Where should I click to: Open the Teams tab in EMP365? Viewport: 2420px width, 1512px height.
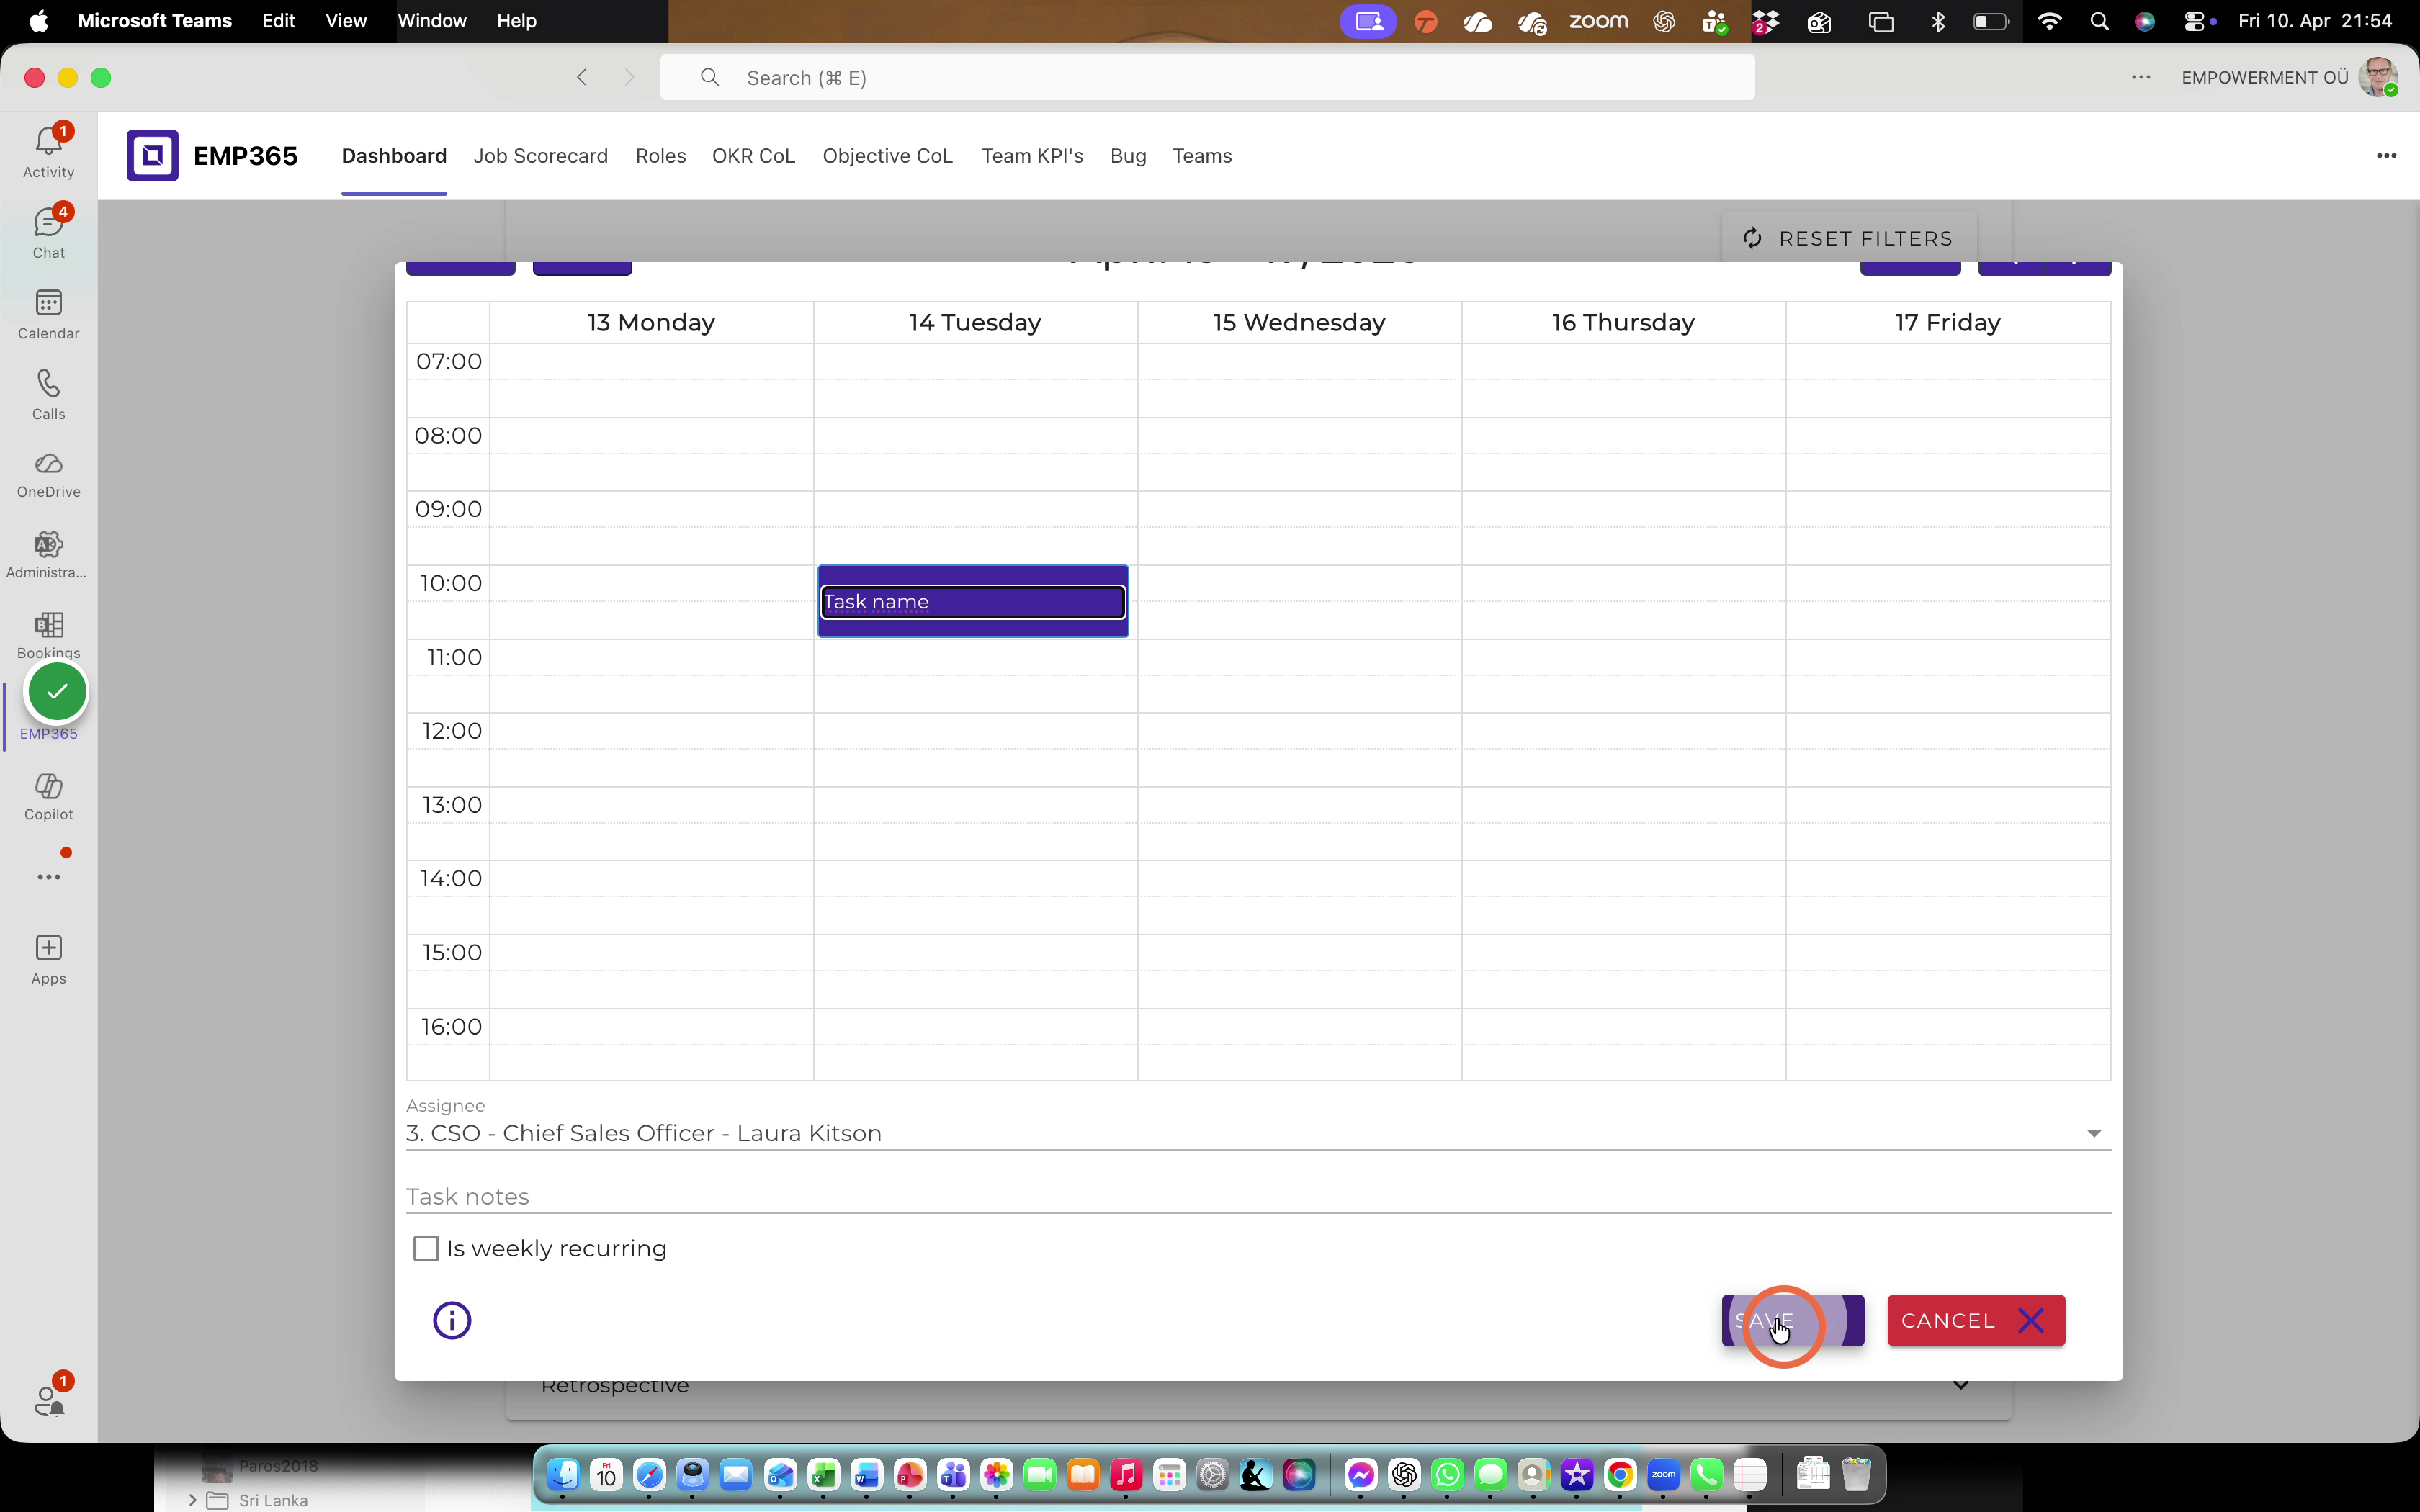coord(1202,156)
